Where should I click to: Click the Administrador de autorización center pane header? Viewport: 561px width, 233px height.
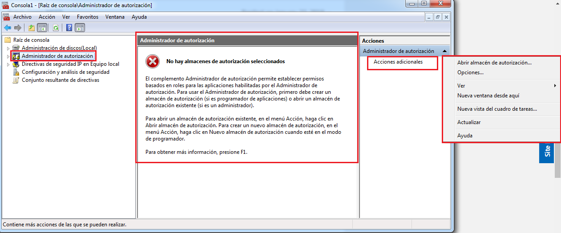click(247, 40)
